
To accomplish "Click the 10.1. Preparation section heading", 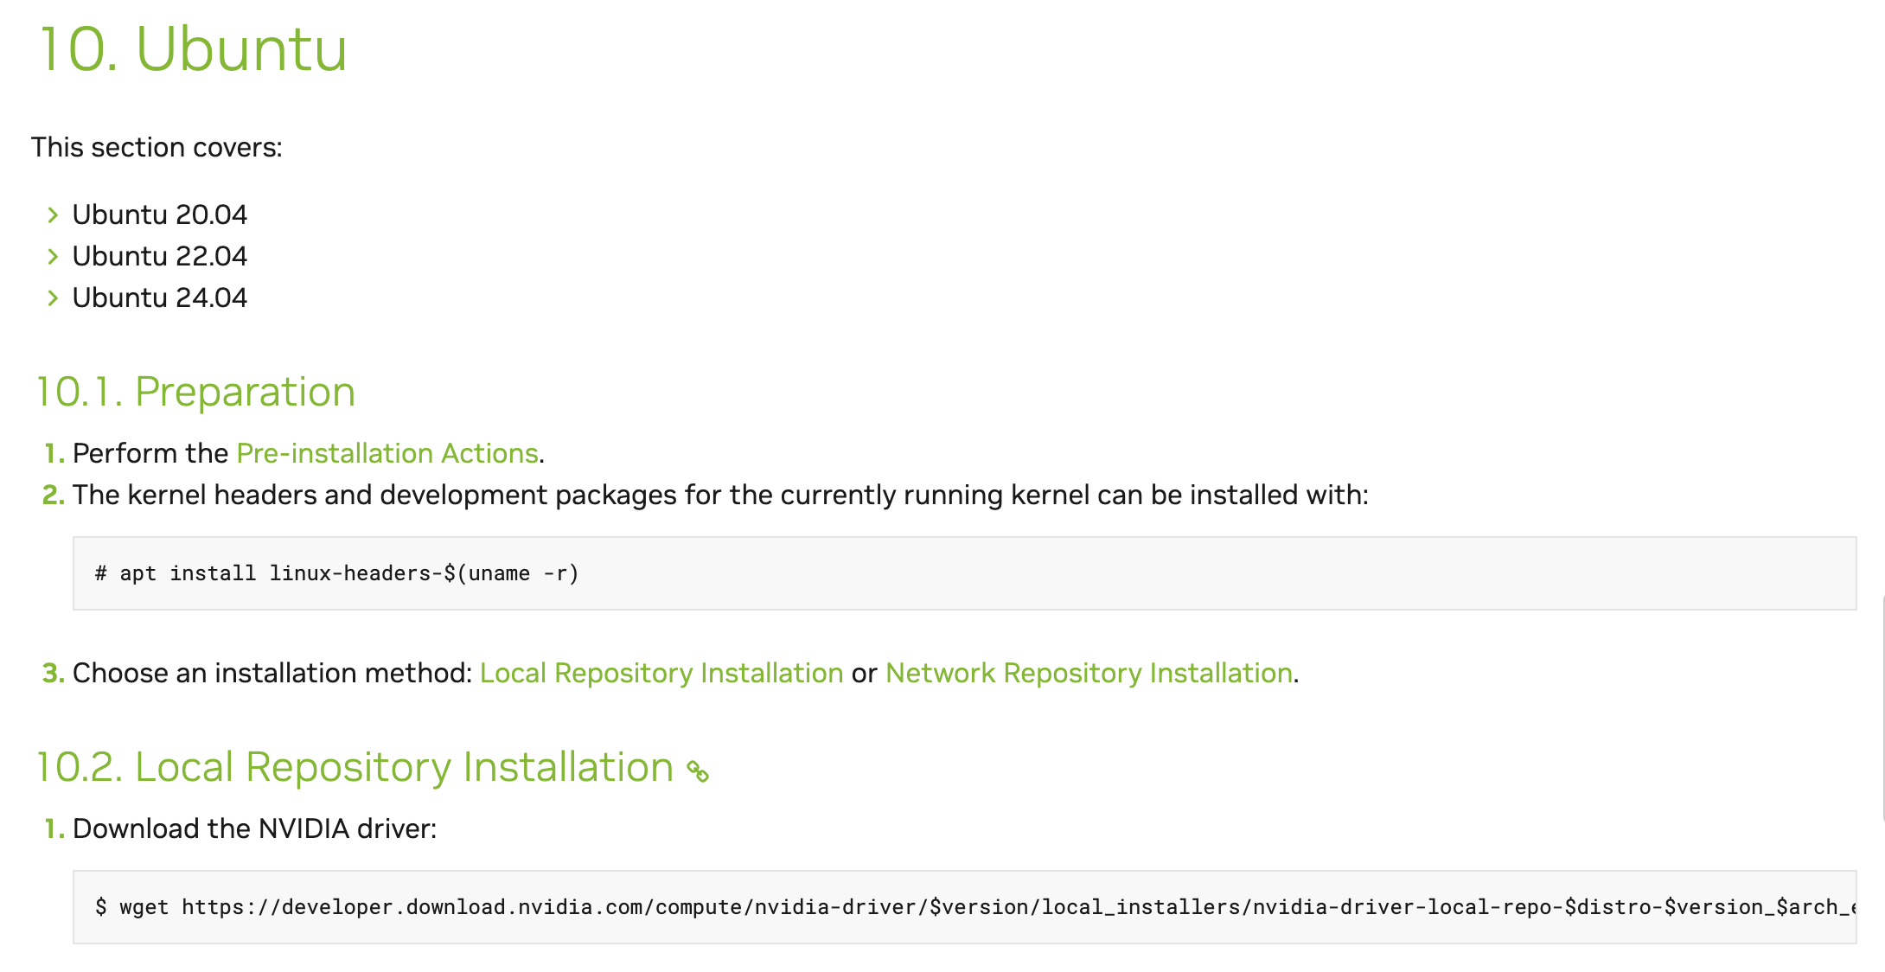I will [195, 392].
